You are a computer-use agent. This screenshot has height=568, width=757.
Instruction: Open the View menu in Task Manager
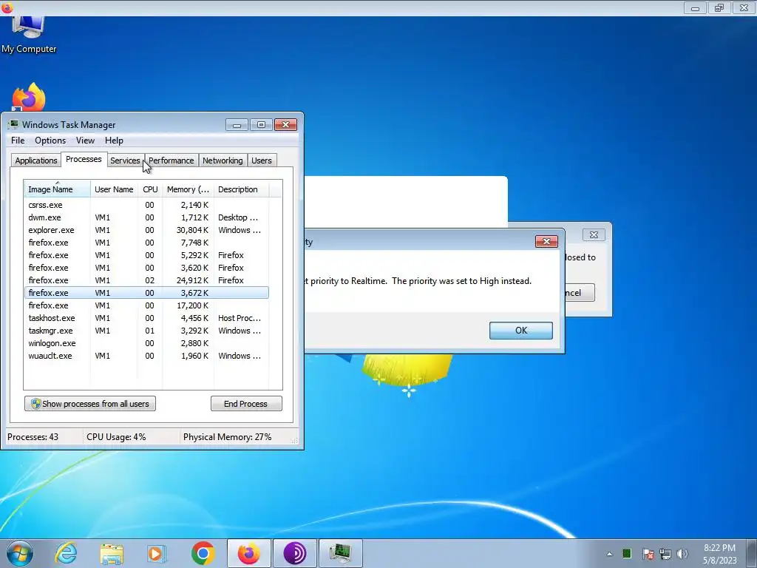click(85, 141)
